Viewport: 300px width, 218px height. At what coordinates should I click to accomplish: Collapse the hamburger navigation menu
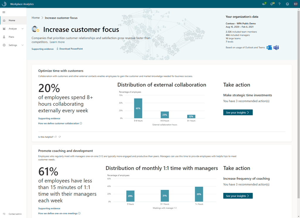tap(4, 12)
